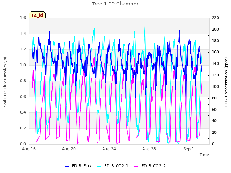Click the 60 right axis value
231x173 pixels.
pyautogui.click(x=214, y=110)
